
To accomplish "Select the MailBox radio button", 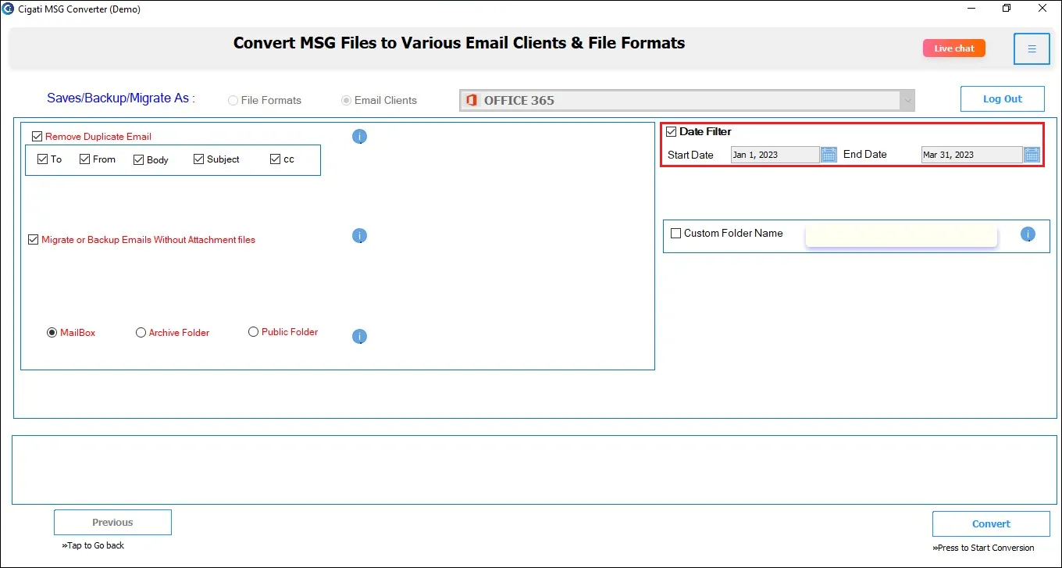I will [x=52, y=333].
